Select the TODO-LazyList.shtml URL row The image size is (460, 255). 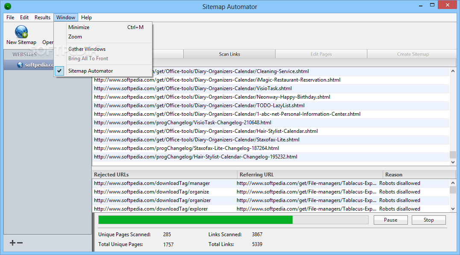271,106
